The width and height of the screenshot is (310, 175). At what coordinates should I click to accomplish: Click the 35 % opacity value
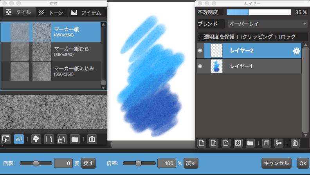[x=301, y=12]
